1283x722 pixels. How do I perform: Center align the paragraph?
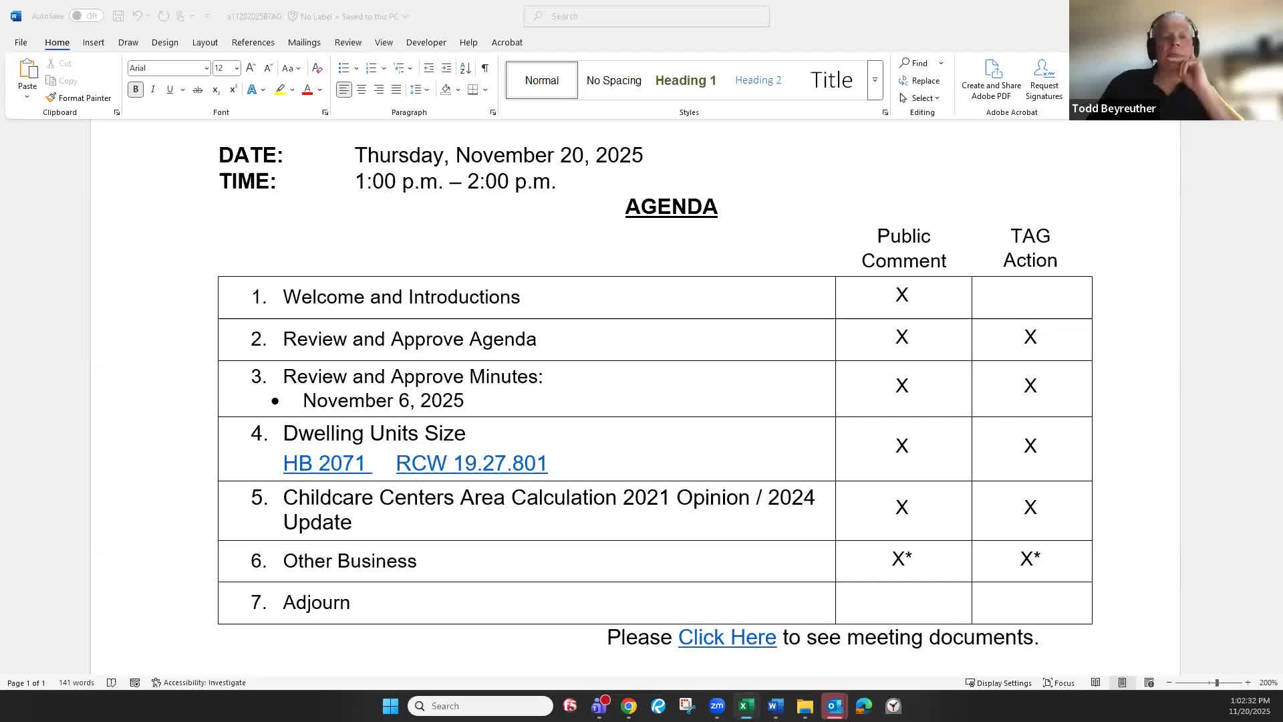coord(362,90)
